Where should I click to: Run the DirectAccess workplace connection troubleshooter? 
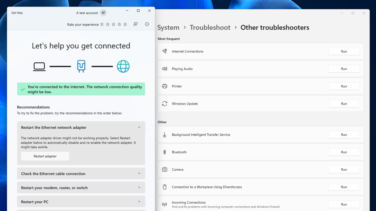click(x=344, y=187)
